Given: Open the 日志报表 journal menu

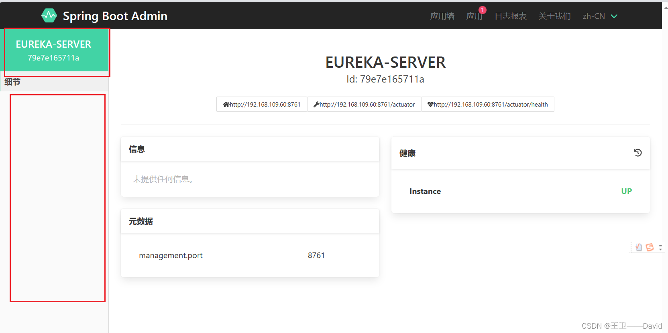Looking at the screenshot, I should (x=510, y=16).
